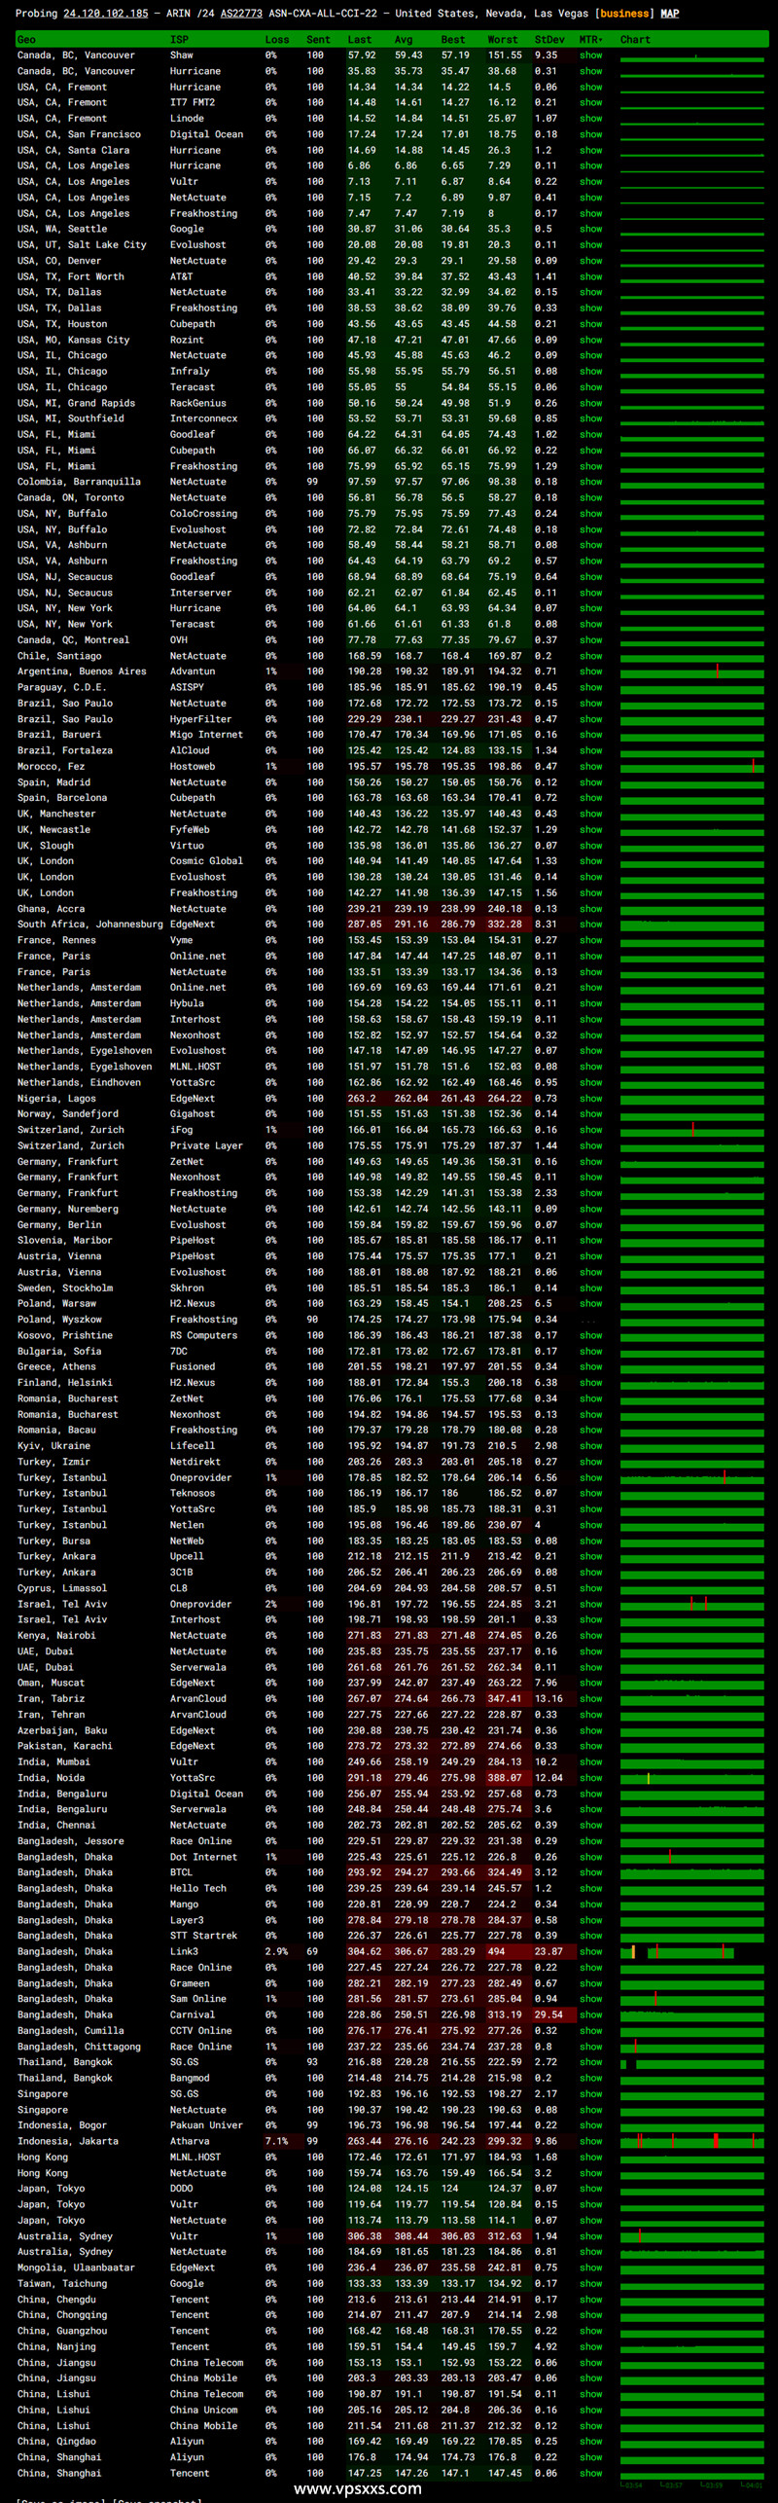Click the Bangkok SG.GS latency chart
Viewport: 778px width, 2503px height.
click(x=692, y=2063)
